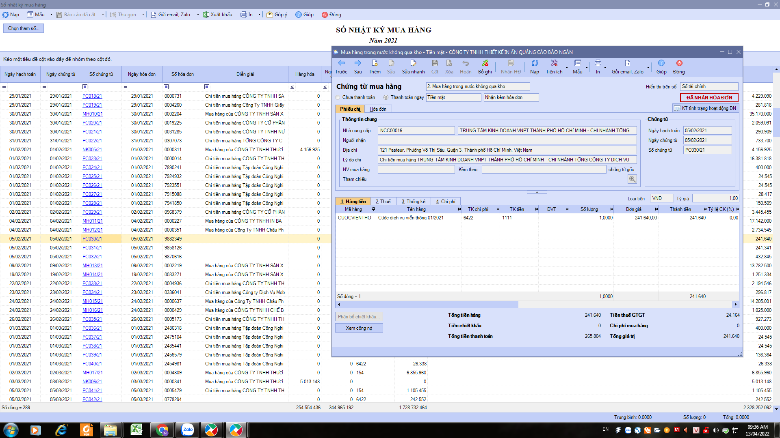Click the Windows Start button
The width and height of the screenshot is (780, 438).
click(x=11, y=430)
